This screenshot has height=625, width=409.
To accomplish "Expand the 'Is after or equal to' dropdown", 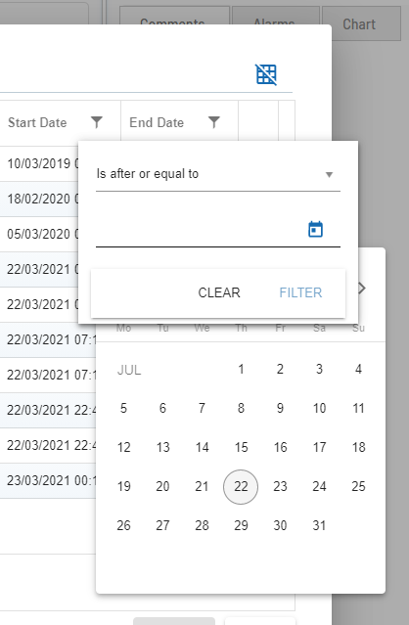I will tap(217, 174).
